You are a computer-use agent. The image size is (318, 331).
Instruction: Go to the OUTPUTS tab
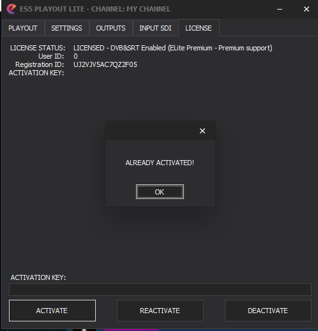point(110,28)
